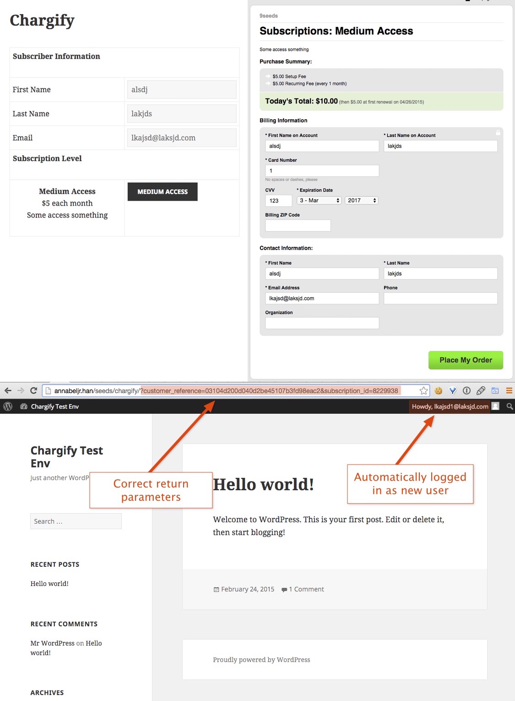Reload the page with the refresh icon
Image resolution: width=515 pixels, height=701 pixels.
[33, 391]
